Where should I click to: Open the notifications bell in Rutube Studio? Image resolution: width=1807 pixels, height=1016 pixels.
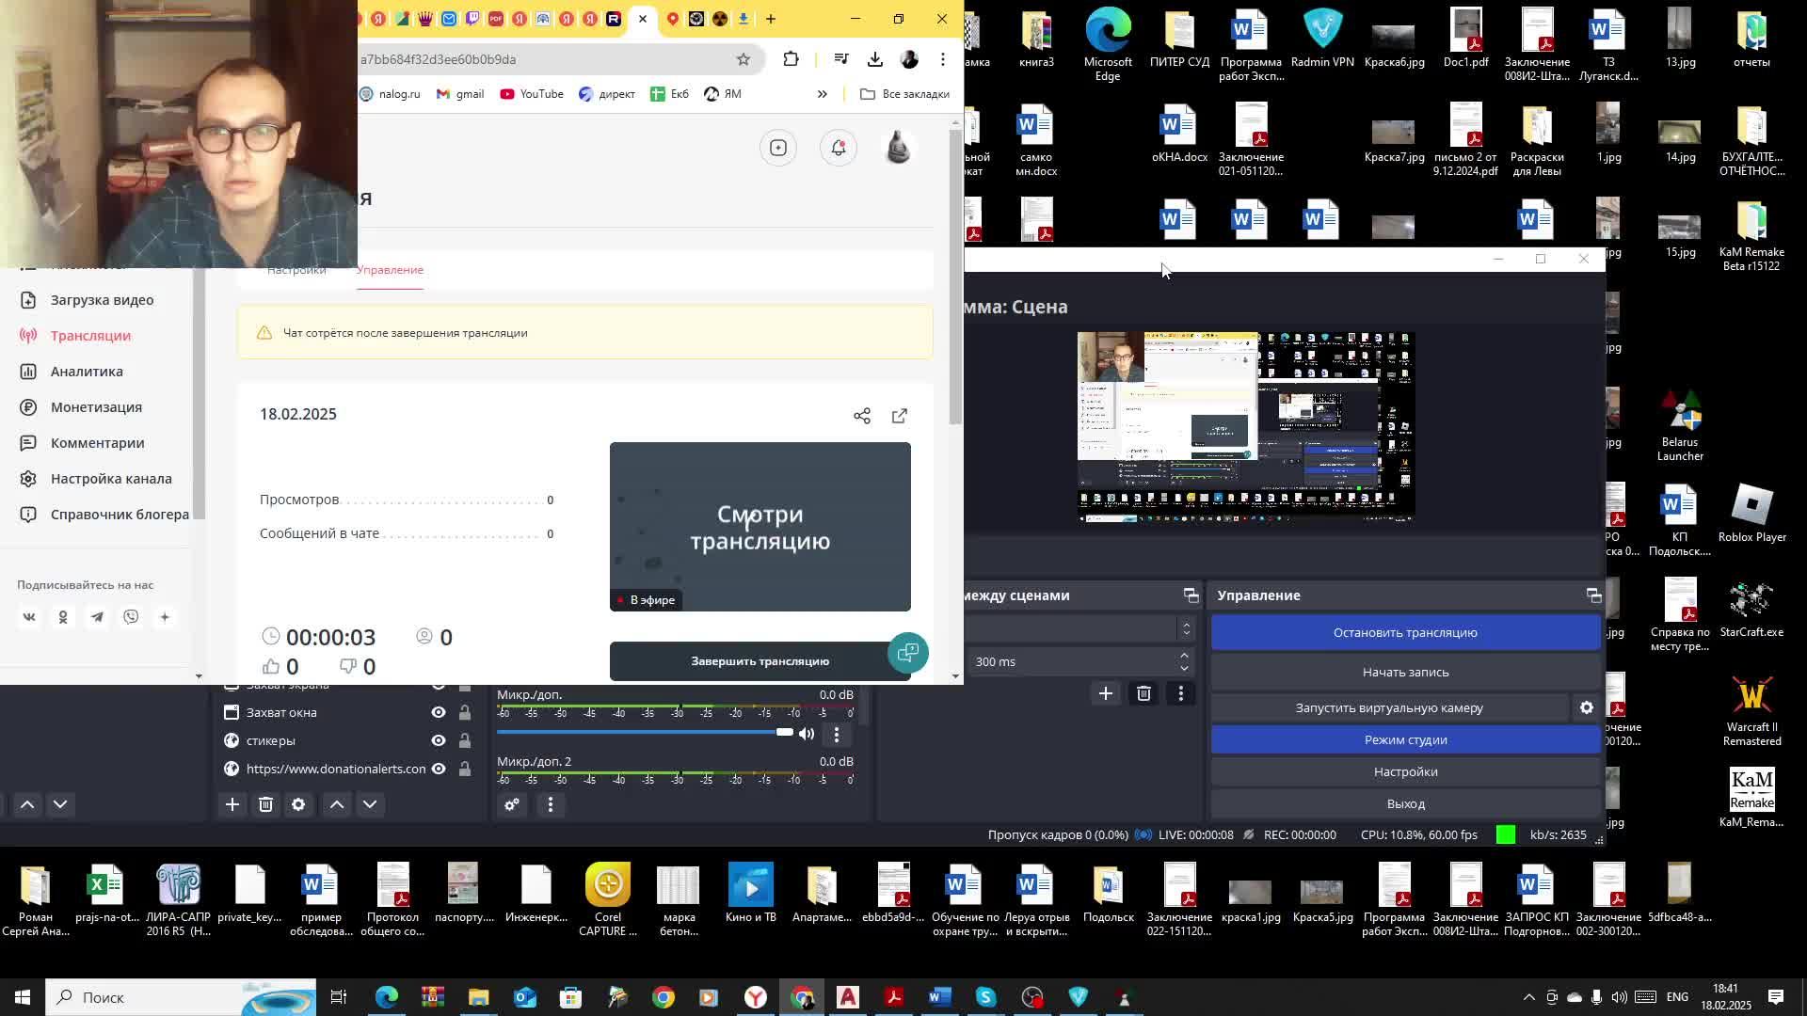click(838, 148)
